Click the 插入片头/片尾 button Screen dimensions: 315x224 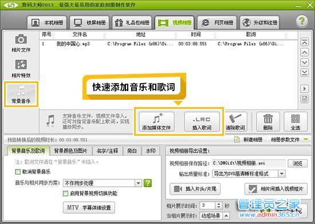(195, 189)
